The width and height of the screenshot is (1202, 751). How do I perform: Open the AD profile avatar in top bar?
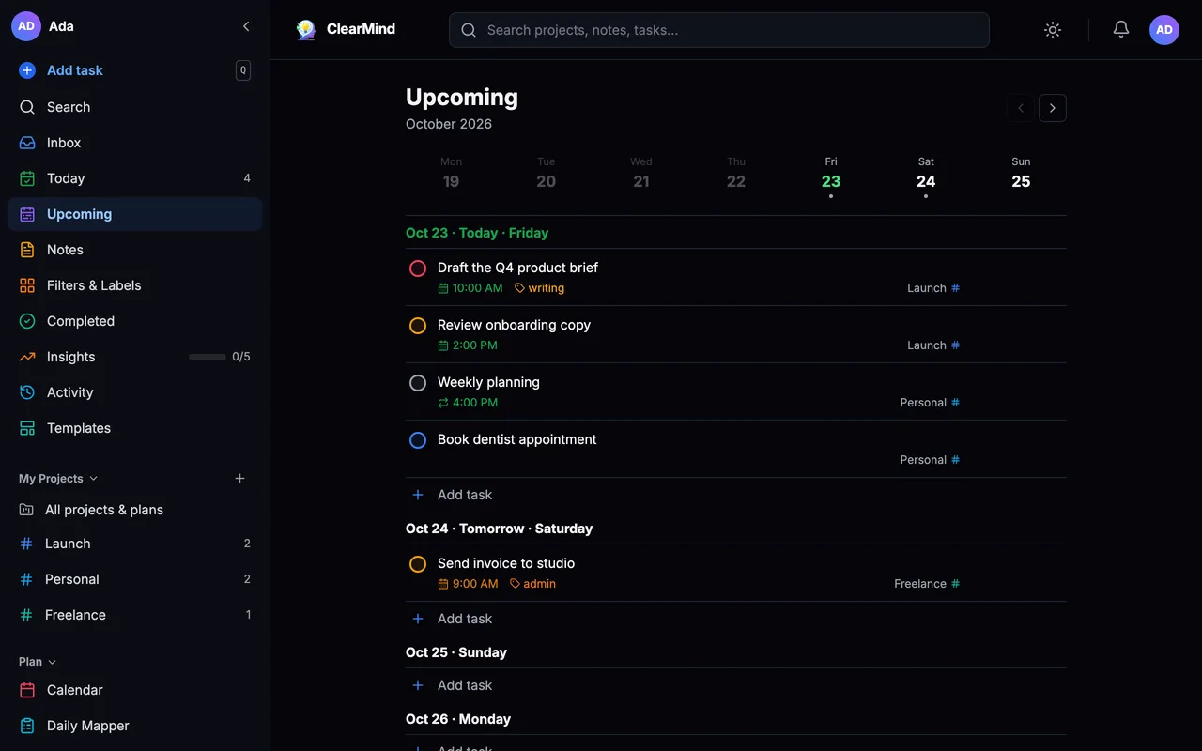(1164, 30)
